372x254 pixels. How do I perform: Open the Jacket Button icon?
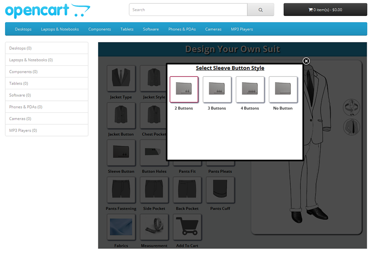pyautogui.click(x=121, y=116)
